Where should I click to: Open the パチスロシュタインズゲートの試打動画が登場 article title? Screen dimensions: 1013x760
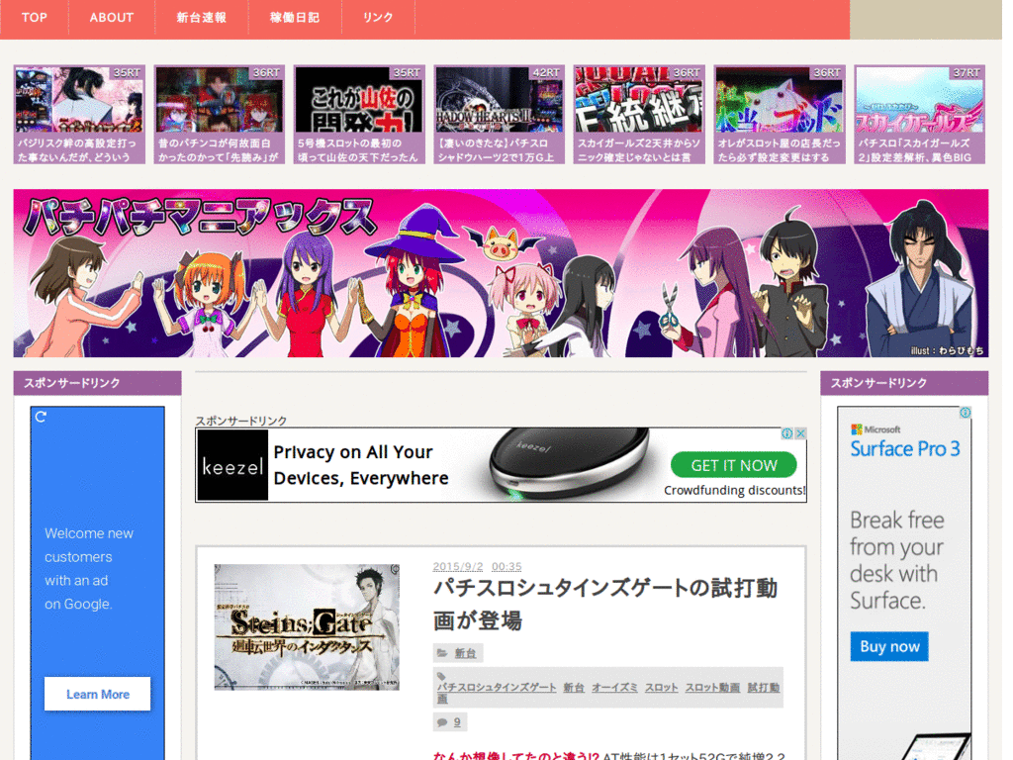(605, 605)
